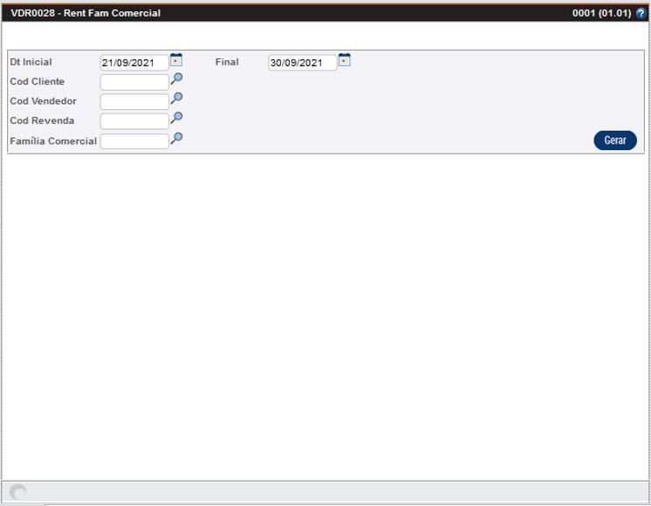The width and height of the screenshot is (651, 506).
Task: Select the Cod Vendedor input box
Action: pos(134,101)
